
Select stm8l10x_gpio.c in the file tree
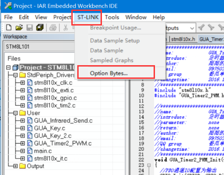(55, 98)
